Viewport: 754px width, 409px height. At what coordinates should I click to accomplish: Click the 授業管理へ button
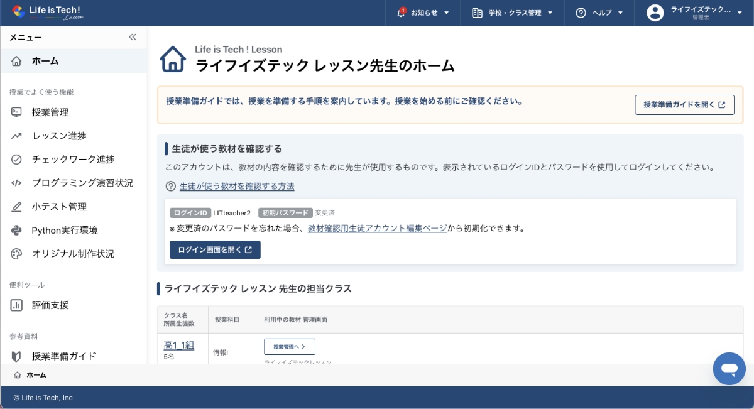click(289, 347)
